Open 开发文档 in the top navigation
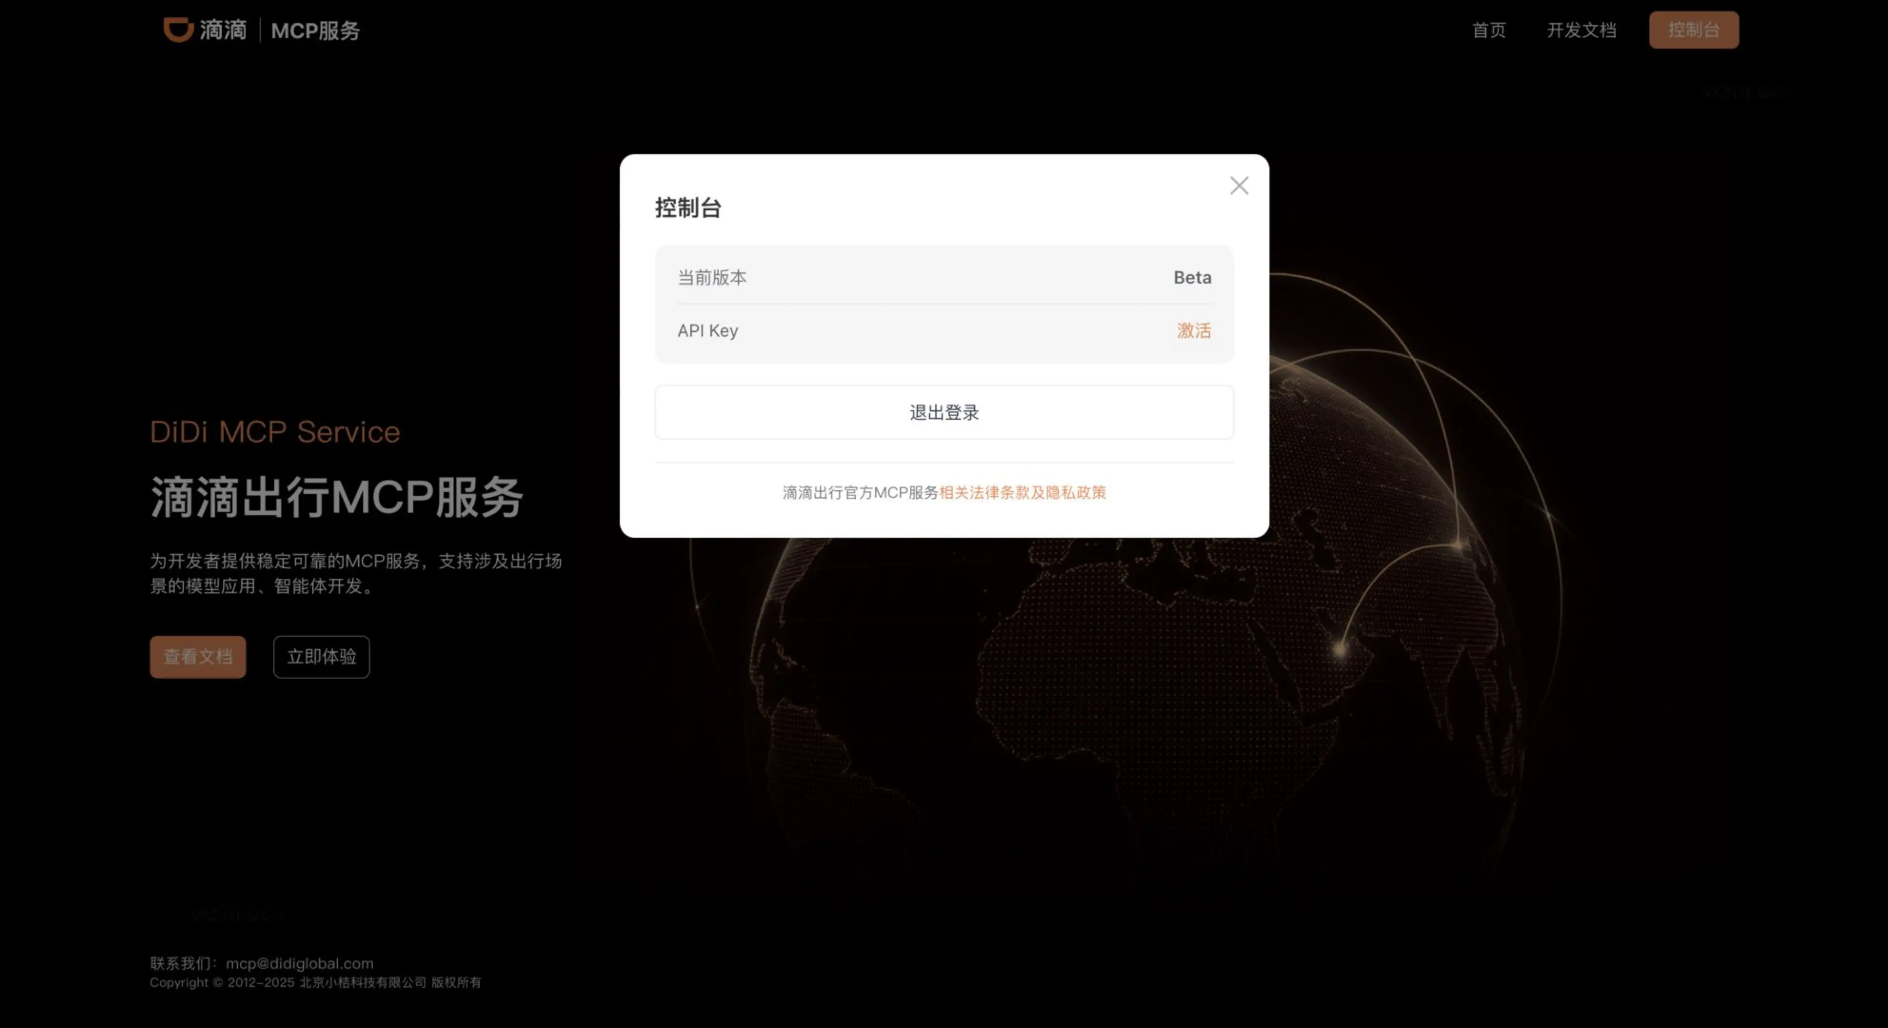The image size is (1888, 1028). point(1581,30)
